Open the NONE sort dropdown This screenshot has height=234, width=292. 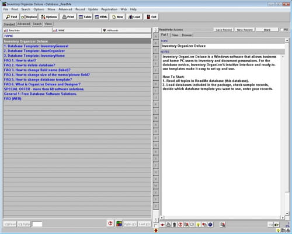click(77, 30)
